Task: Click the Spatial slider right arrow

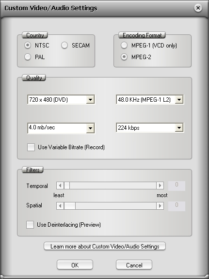Action: pyautogui.click(x=160, y=206)
